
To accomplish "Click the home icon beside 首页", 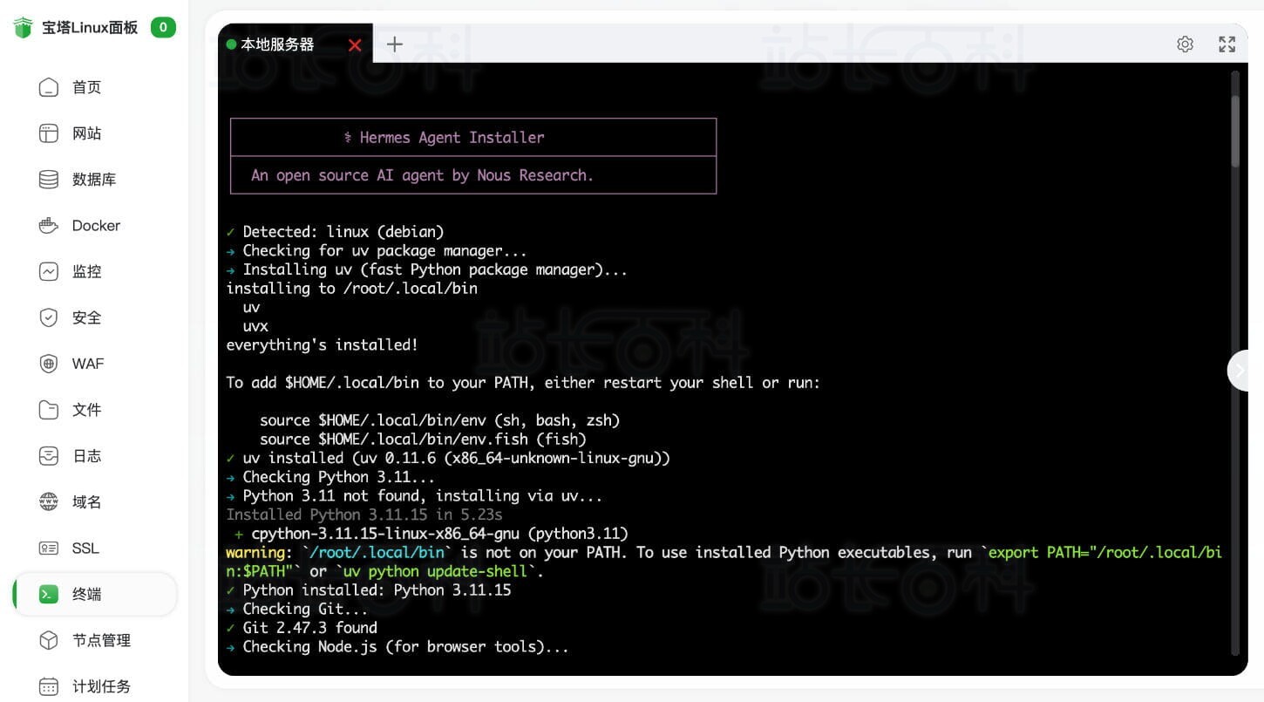I will (x=49, y=87).
